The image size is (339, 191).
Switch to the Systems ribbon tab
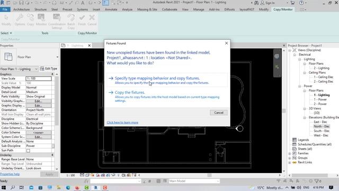tap(83, 10)
